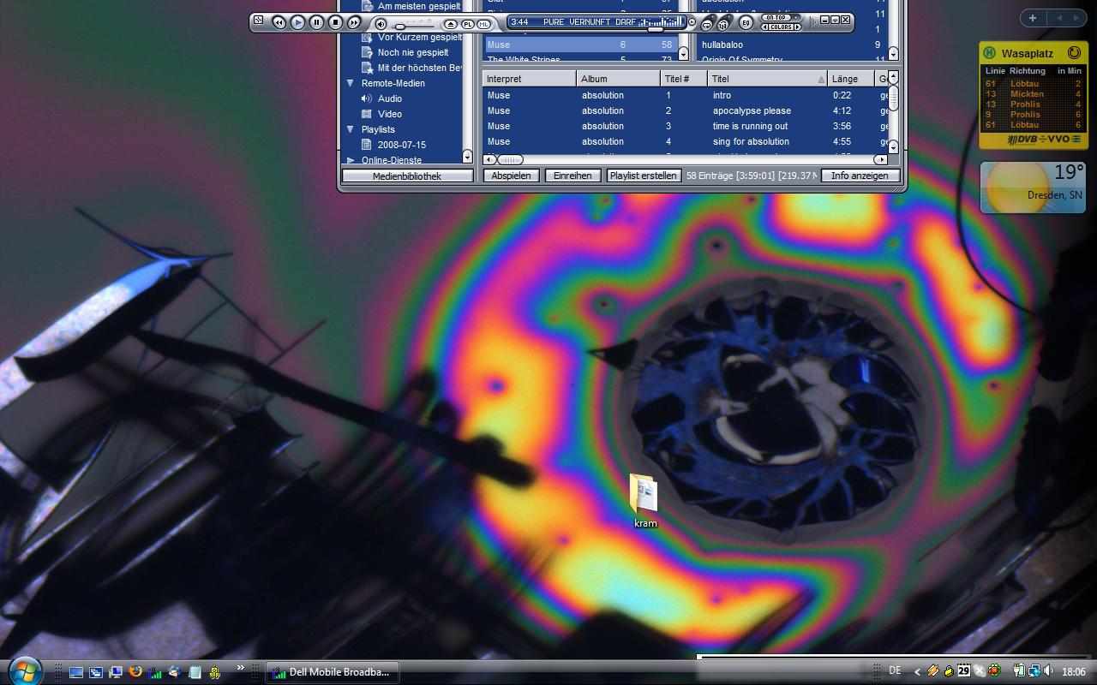Click Switch between windows in Quick Launch
This screenshot has height=685, width=1097.
[x=96, y=672]
